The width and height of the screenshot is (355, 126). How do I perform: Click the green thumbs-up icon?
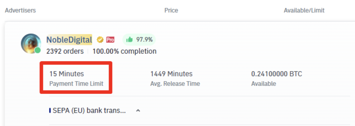pyautogui.click(x=129, y=40)
